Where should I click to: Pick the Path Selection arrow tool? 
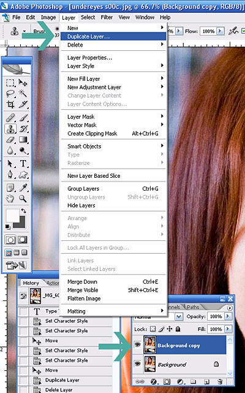pos(10,164)
